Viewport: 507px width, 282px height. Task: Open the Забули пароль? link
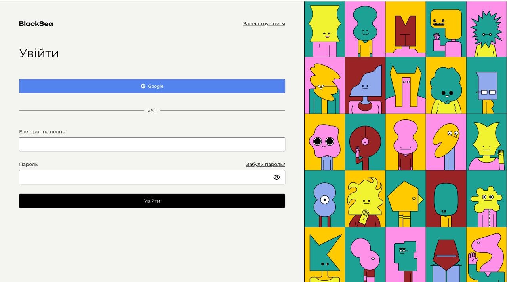[265, 164]
